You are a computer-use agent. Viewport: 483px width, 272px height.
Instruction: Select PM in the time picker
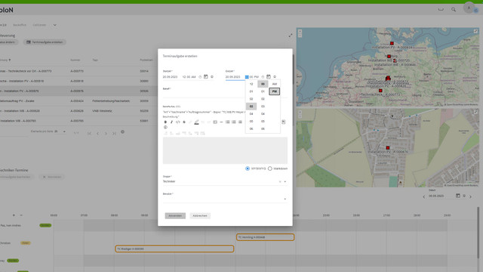(x=275, y=91)
